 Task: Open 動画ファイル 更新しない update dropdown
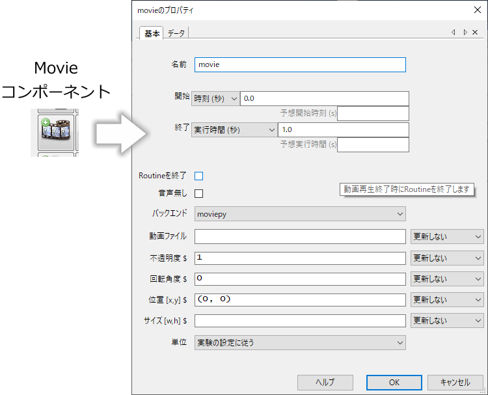coord(447,237)
